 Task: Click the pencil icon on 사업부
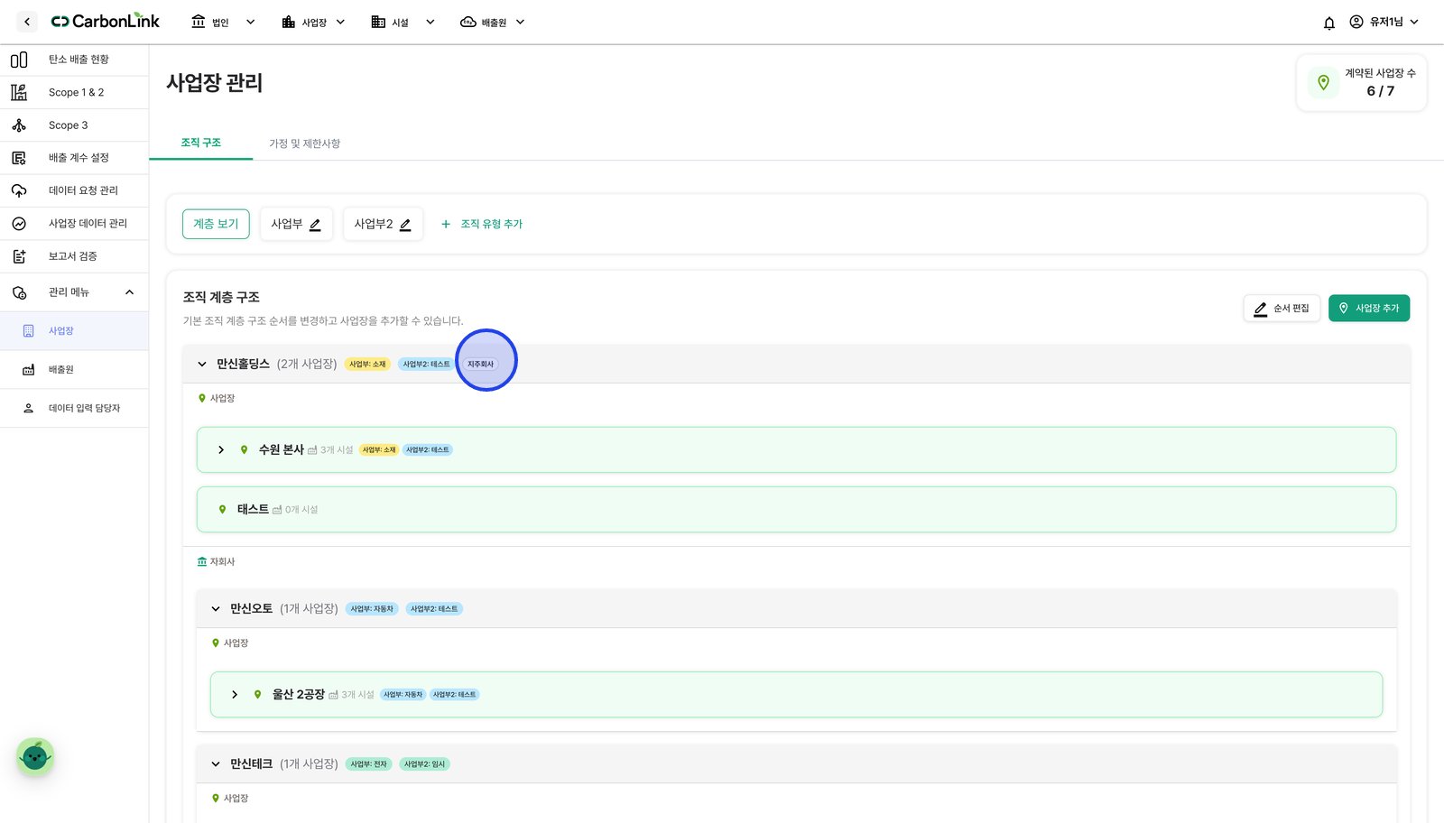pos(315,225)
